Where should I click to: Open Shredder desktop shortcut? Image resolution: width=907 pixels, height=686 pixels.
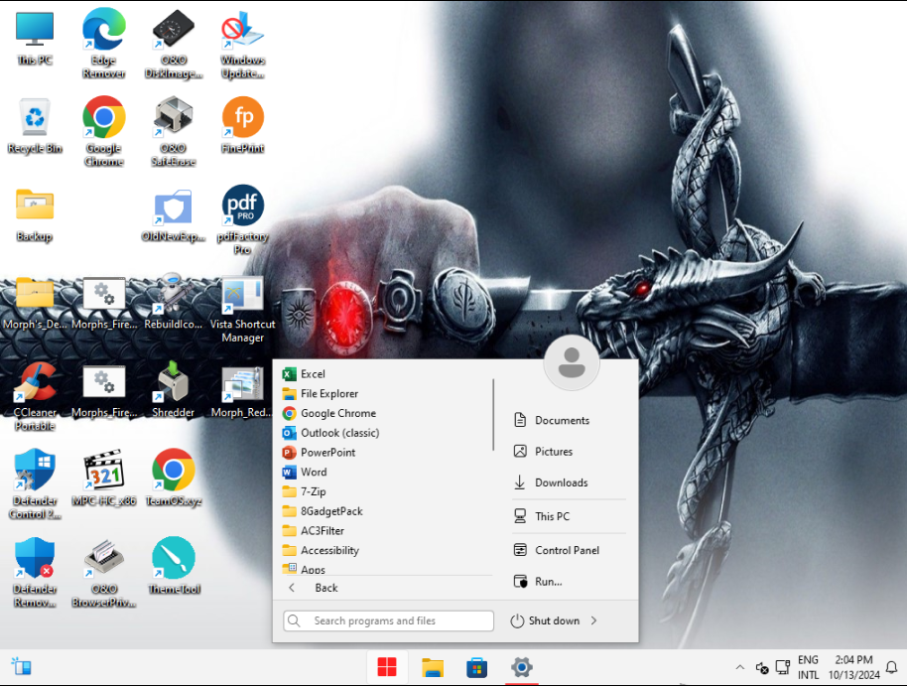(174, 390)
